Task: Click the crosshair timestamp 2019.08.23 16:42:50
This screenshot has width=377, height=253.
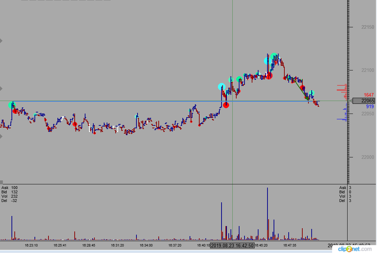Action: (232, 245)
